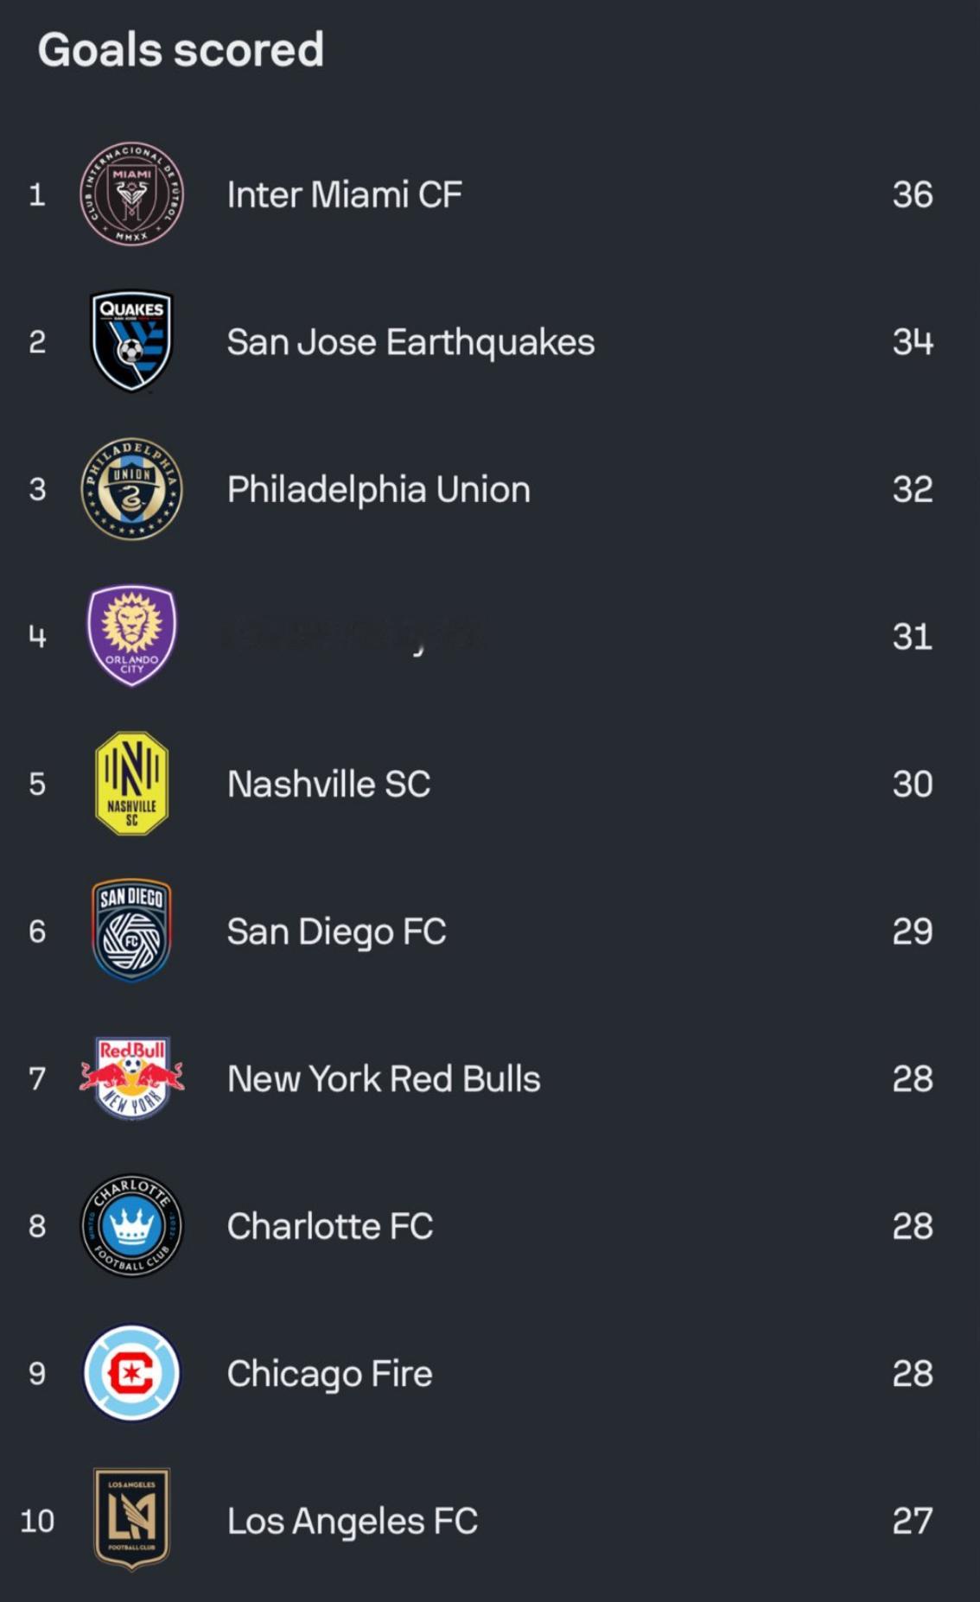Open the Los Angeles FC shield
980x1602 pixels.
point(131,1520)
